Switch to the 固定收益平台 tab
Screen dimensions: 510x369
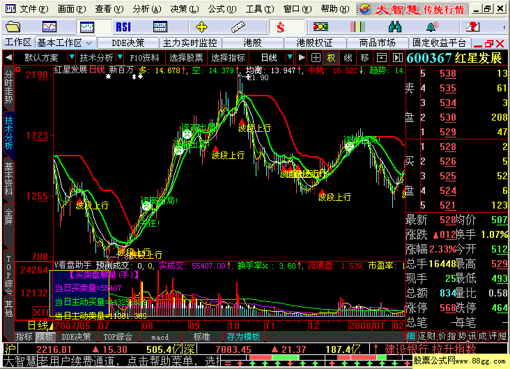[440, 43]
